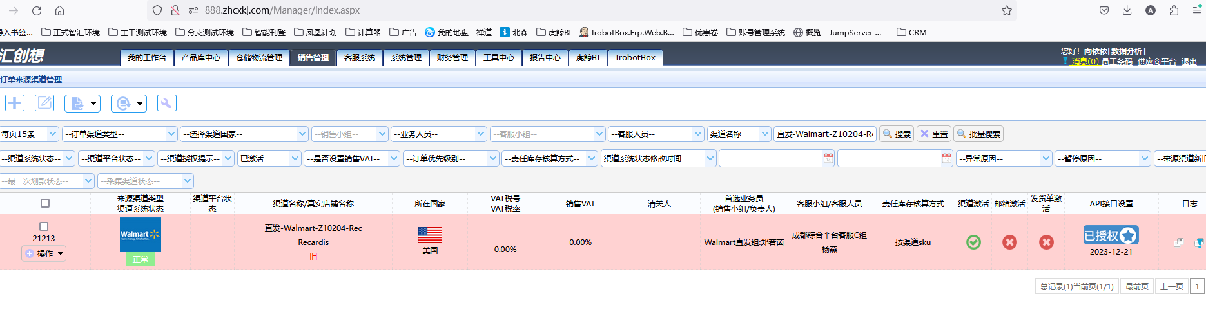Screen dimensions: 1206x310
Task: Bookmark page with star icon
Action: point(1007,10)
